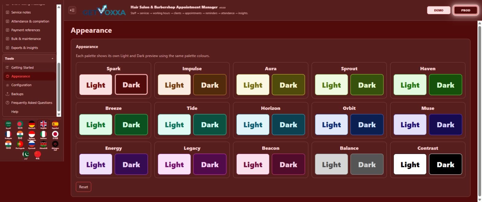The width and height of the screenshot is (482, 202).
Task: Select Contrast Light theme
Action: pos(410,164)
